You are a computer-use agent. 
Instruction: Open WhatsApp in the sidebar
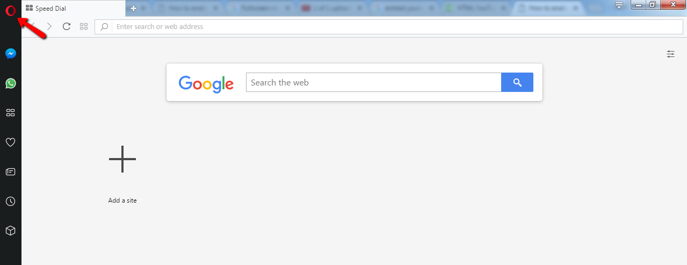click(x=10, y=83)
